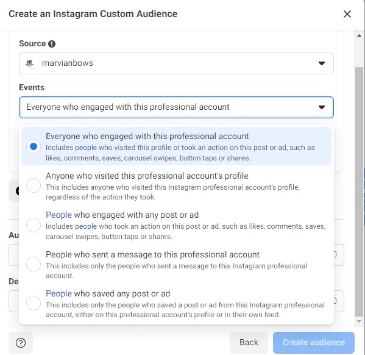
Task: Select radio for Everyone who engaged with this professional account
Action: coord(34,146)
